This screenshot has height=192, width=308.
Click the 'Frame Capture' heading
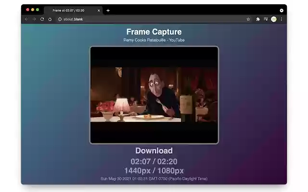[154, 32]
